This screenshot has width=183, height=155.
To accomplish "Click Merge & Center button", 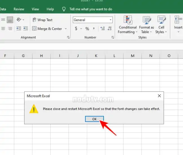I will [x=47, y=29].
